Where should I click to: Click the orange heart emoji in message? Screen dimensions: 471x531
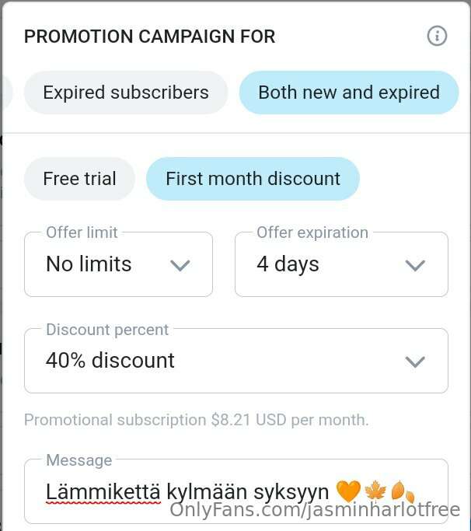pyautogui.click(x=348, y=491)
